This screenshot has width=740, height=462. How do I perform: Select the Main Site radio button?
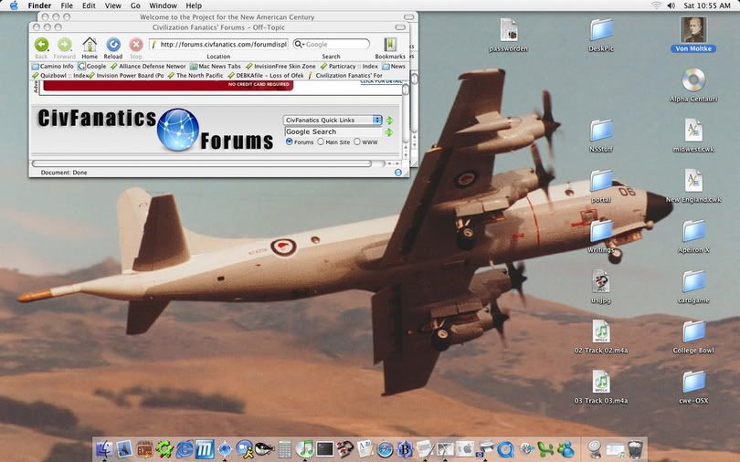pyautogui.click(x=321, y=142)
